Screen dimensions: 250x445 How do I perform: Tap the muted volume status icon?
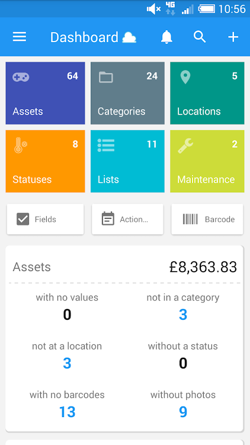pos(153,9)
